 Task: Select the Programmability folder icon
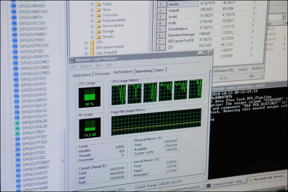98,20
